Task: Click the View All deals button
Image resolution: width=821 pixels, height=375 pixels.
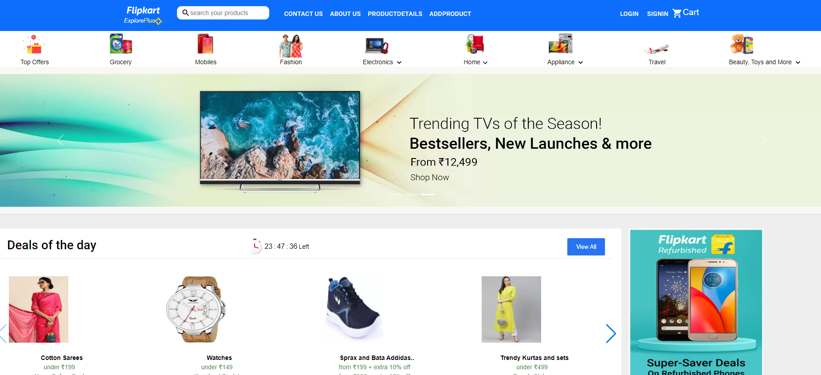Action: (x=586, y=247)
